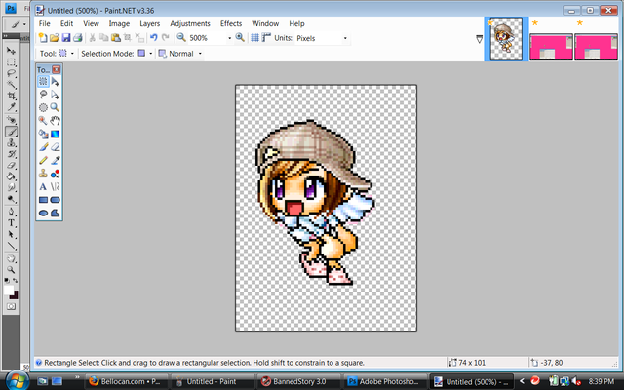Image resolution: width=624 pixels, height=390 pixels.
Task: Open the Effects menu
Action: tap(231, 23)
